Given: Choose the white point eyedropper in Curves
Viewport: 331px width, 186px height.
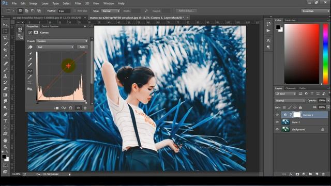Looking at the screenshot, I should click(30, 65).
